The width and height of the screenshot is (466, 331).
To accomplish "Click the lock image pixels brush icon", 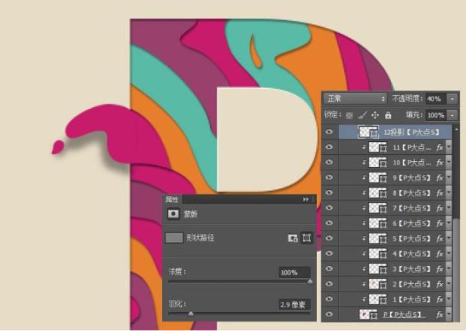I will (362, 115).
